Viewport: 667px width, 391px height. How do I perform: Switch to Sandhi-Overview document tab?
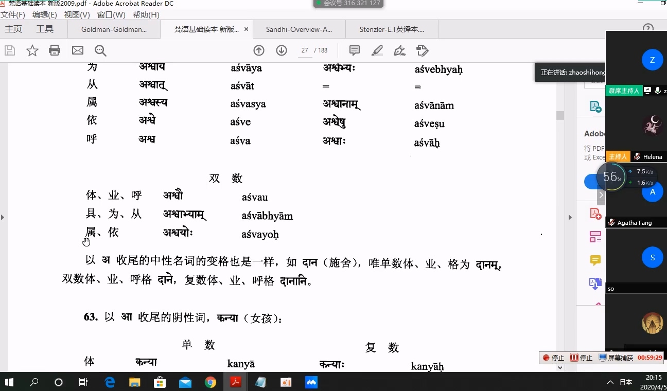pos(299,29)
